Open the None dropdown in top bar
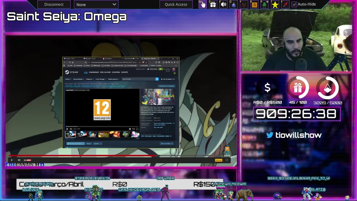 96,4
